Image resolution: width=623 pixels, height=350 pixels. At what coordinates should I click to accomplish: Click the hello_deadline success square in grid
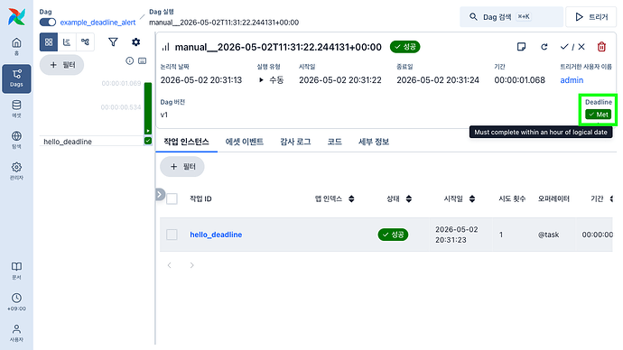tap(148, 141)
